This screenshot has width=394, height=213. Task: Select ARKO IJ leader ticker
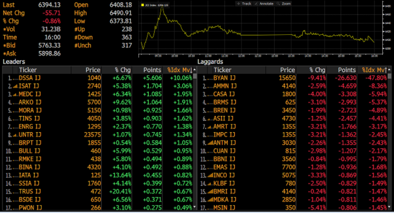[x=30, y=102]
